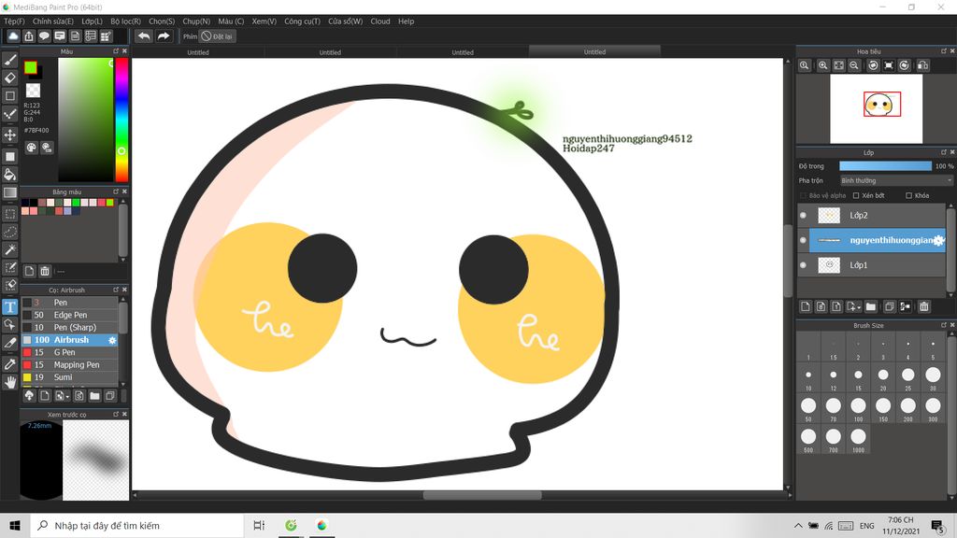Screen dimensions: 957x538
Task: Select the G Pen brush
Action: [x=69, y=352]
